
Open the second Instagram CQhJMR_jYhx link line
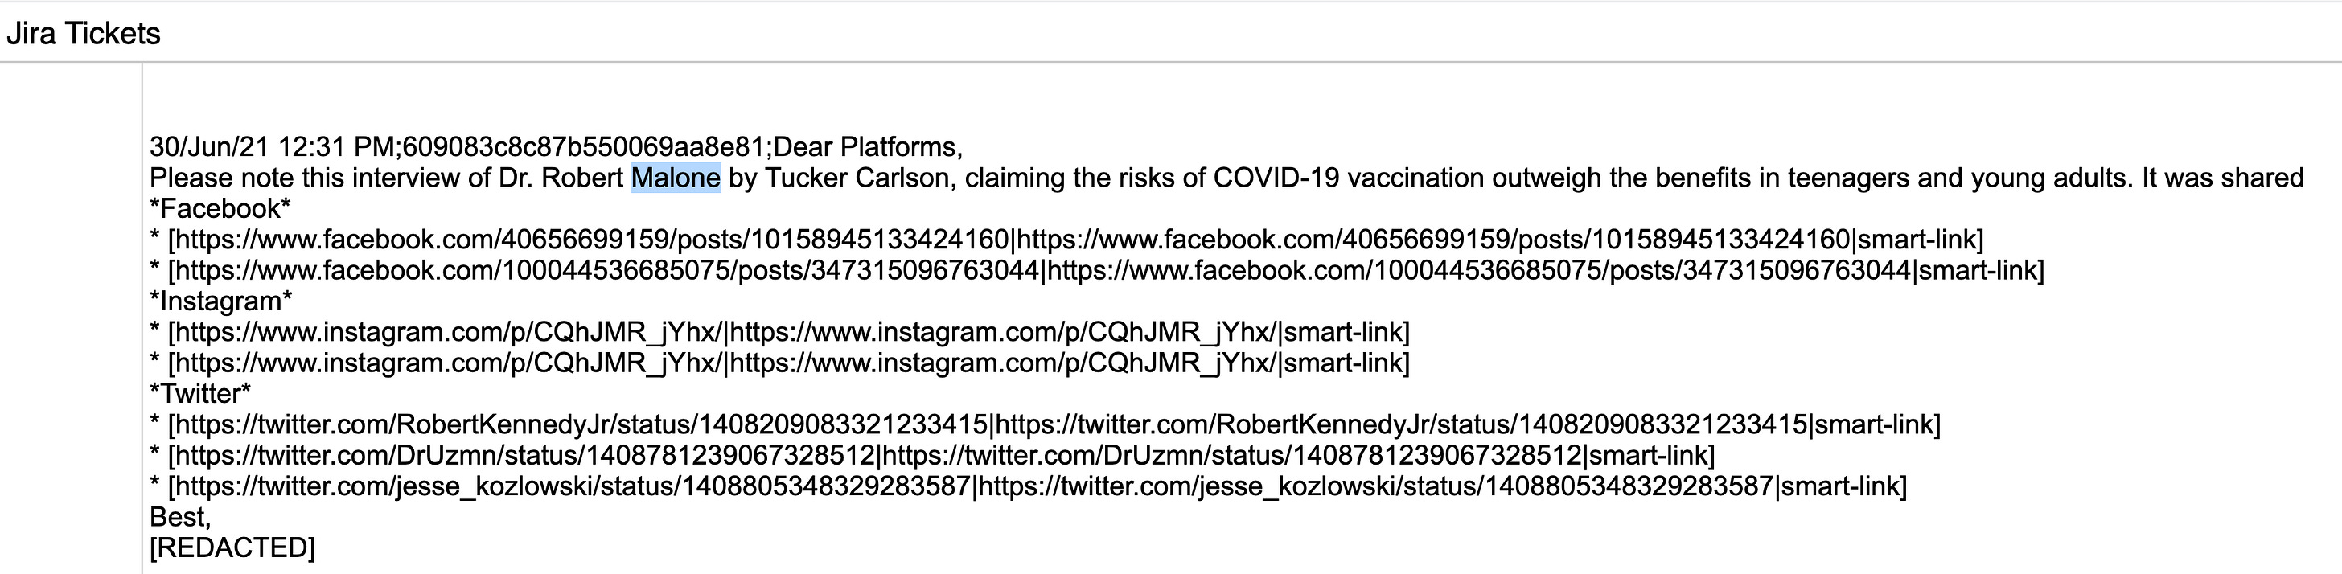tap(447, 363)
